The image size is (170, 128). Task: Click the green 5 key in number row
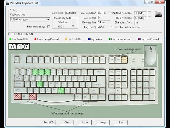tap(47, 72)
